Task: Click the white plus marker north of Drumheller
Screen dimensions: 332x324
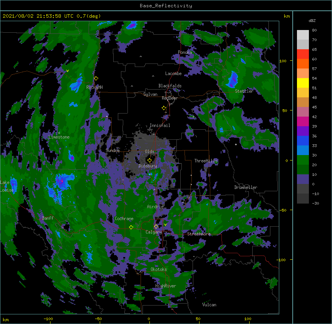Action: click(236, 144)
